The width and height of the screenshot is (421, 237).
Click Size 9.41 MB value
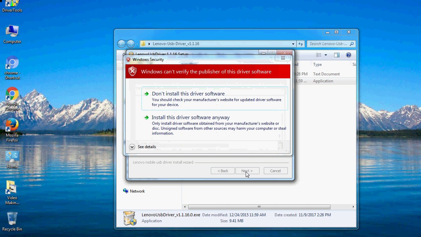click(x=236, y=221)
